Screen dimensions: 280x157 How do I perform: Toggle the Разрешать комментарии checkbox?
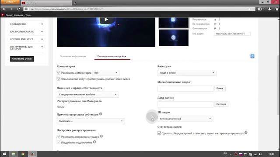point(58,72)
